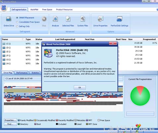Select SMARTPlacement defrag method
This screenshot has width=158, height=133.
pyautogui.click(x=17, y=18)
